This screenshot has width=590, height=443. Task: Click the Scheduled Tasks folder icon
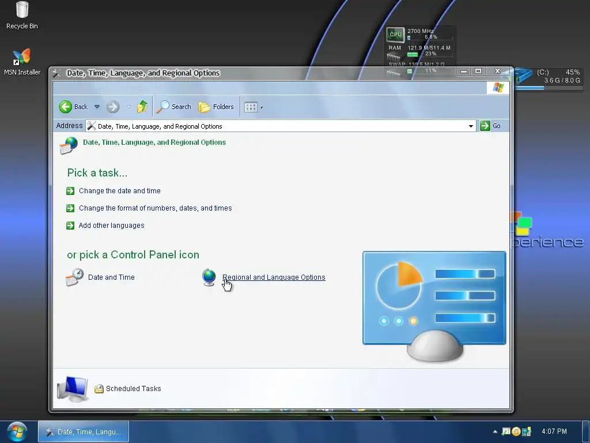tap(99, 389)
